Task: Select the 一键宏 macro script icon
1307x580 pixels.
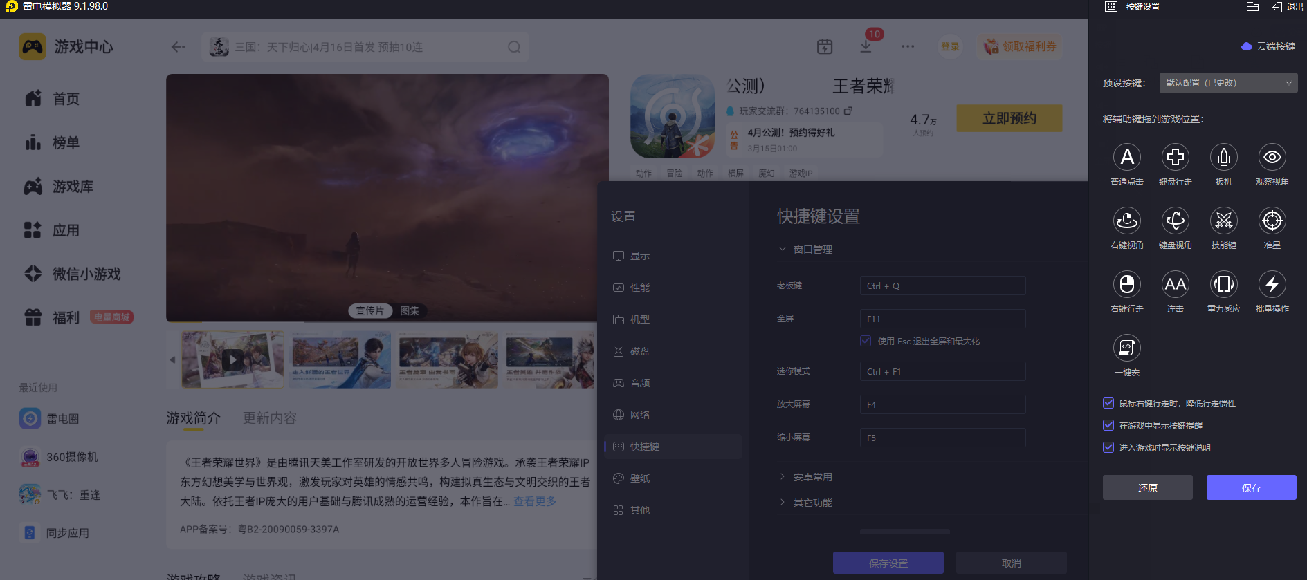Action: pyautogui.click(x=1126, y=348)
